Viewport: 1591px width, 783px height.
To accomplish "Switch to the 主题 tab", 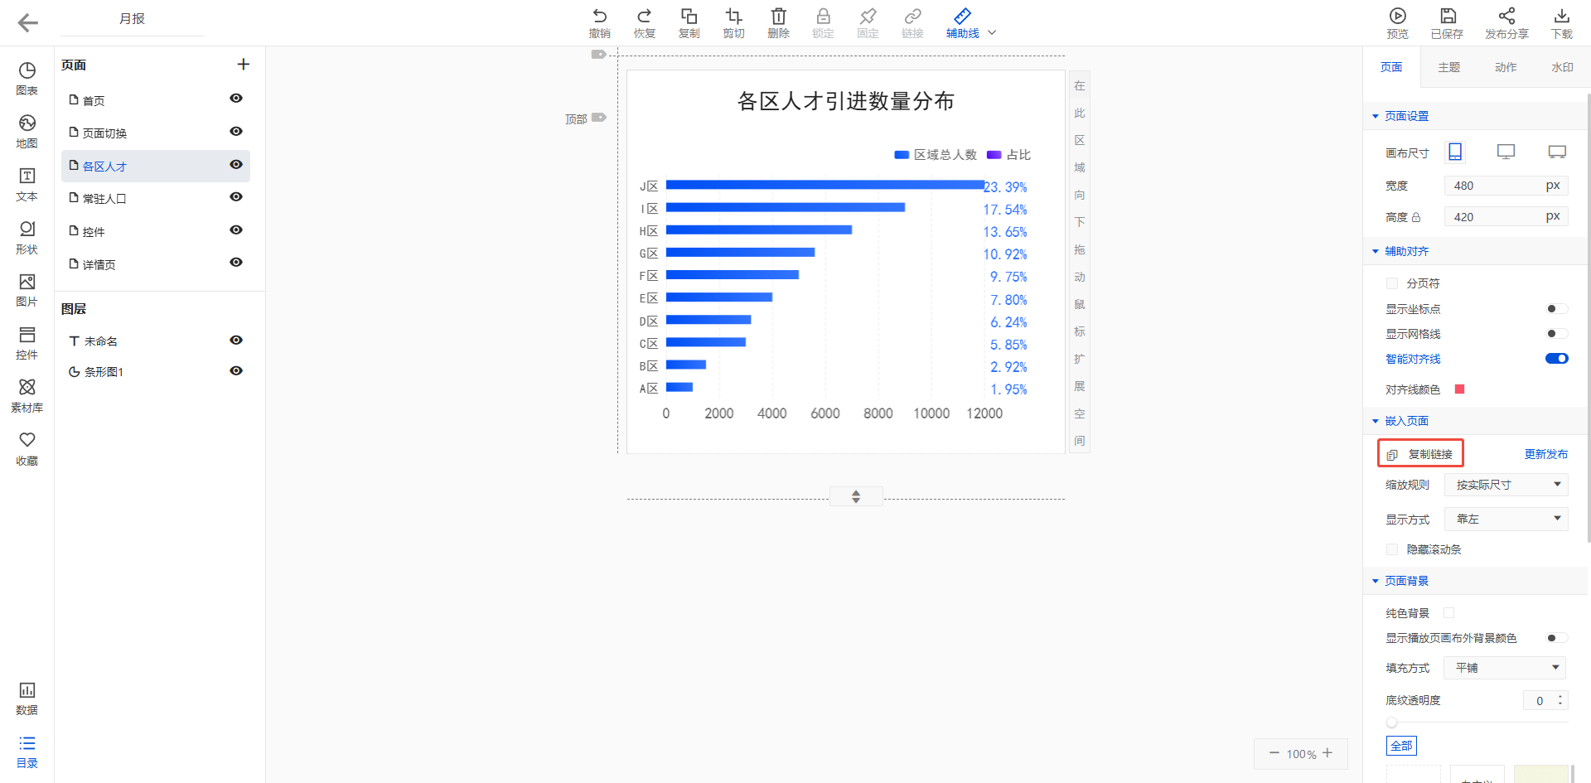I will point(1448,67).
